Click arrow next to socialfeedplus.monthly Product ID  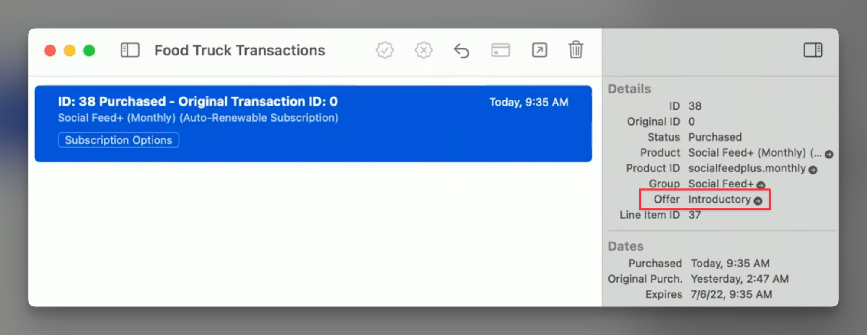[813, 170]
